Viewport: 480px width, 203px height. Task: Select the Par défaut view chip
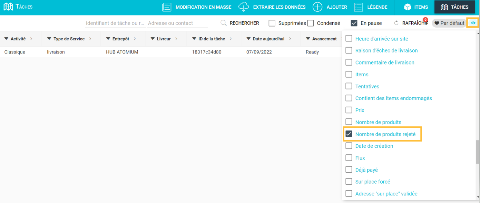449,23
